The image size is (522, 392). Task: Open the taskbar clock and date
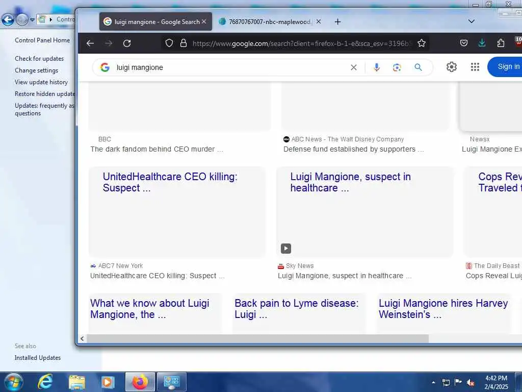tap(496, 382)
